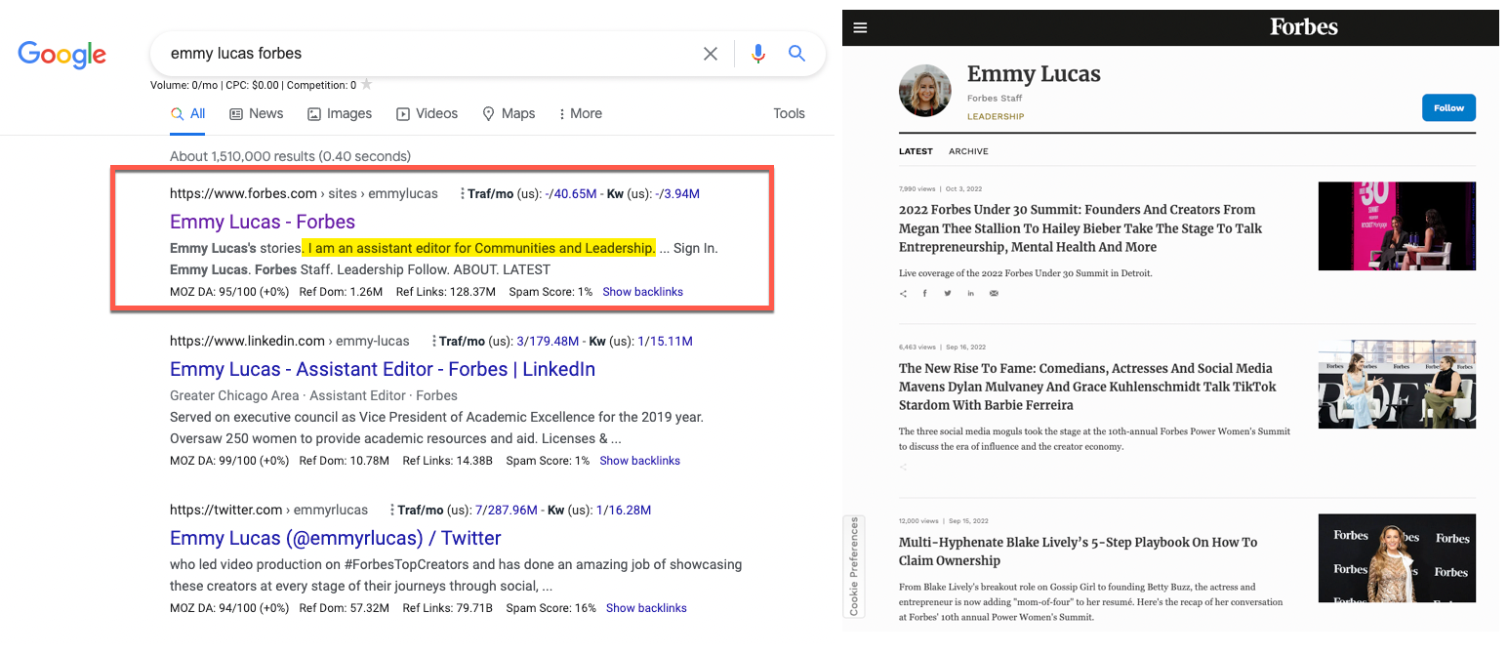Image resolution: width=1508 pixels, height=655 pixels.
Task: Open the Emmy Lucas - Forbes result
Action: [x=263, y=222]
